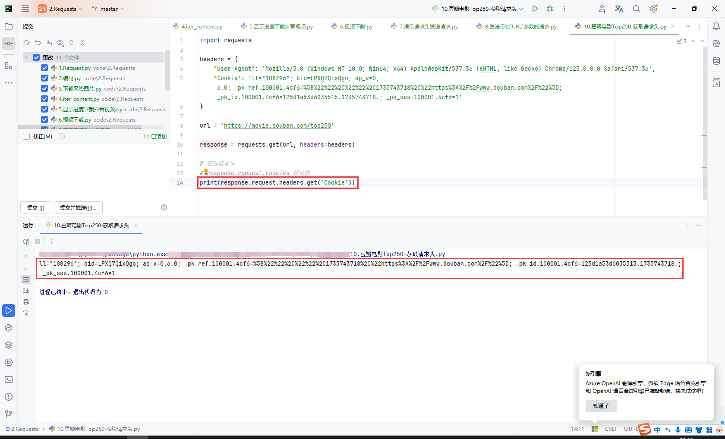Click the editor vertical scrollbar
This screenshot has width=725, height=439.
tap(705, 123)
